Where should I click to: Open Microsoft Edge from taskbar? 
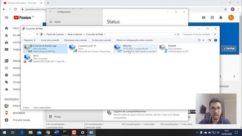point(22,133)
